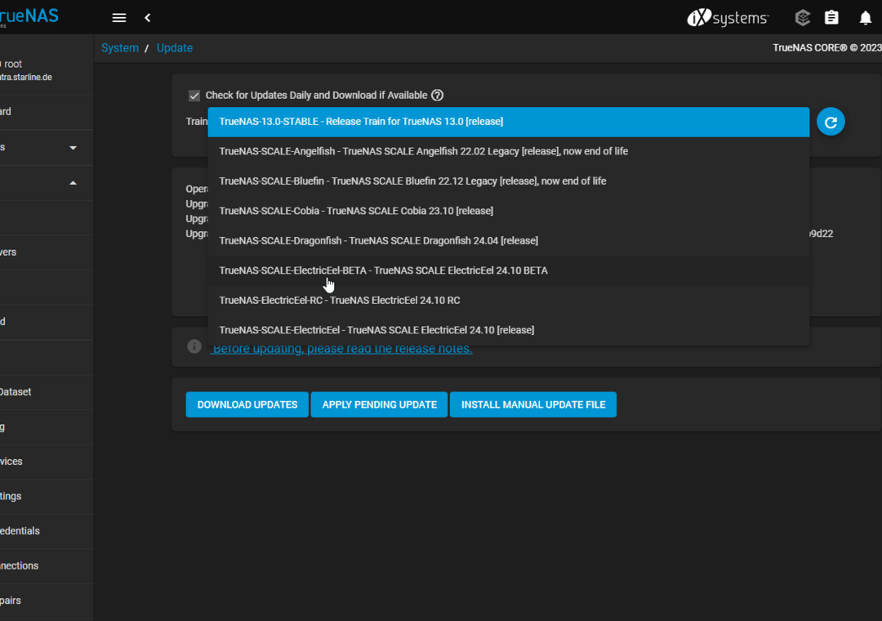Viewport: 882px width, 621px height.
Task: Open the iXsystems logo link
Action: (728, 18)
